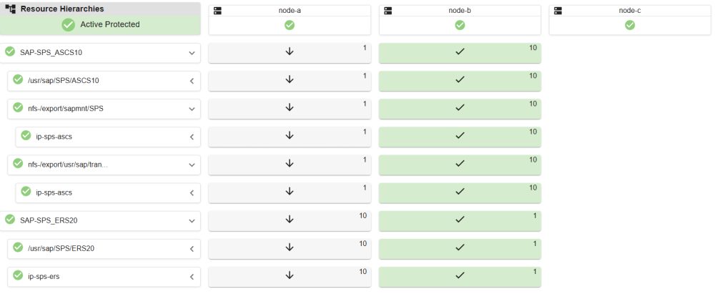Select the nfs-/export/usr/sap/tran... resource item
715x294 pixels.
click(x=68, y=165)
